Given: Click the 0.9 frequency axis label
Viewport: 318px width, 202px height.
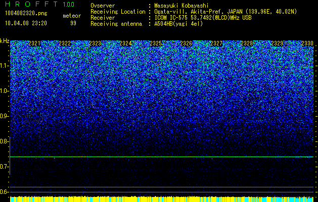Looking at the screenshot, I should [x=4, y=116].
